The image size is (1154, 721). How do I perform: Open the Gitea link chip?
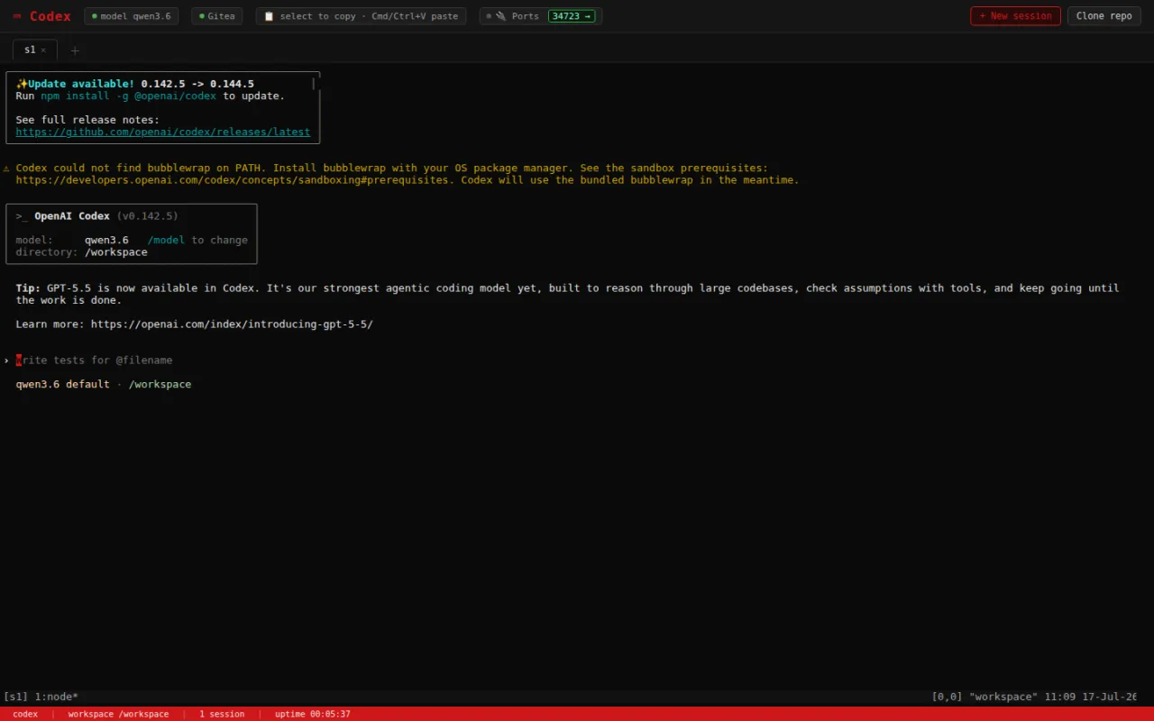[x=216, y=16]
